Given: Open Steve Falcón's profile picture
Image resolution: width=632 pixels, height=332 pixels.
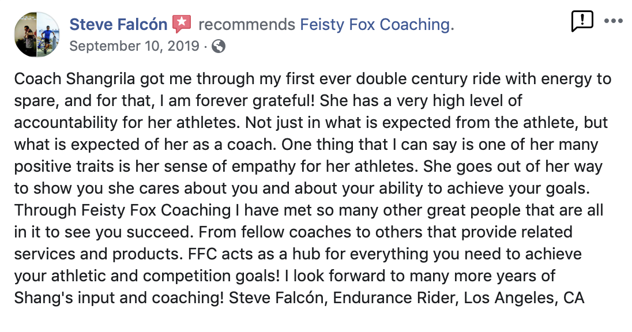Looking at the screenshot, I should [x=37, y=34].
